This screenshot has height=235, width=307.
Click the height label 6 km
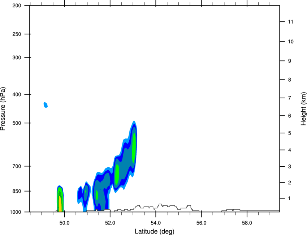click(290, 116)
